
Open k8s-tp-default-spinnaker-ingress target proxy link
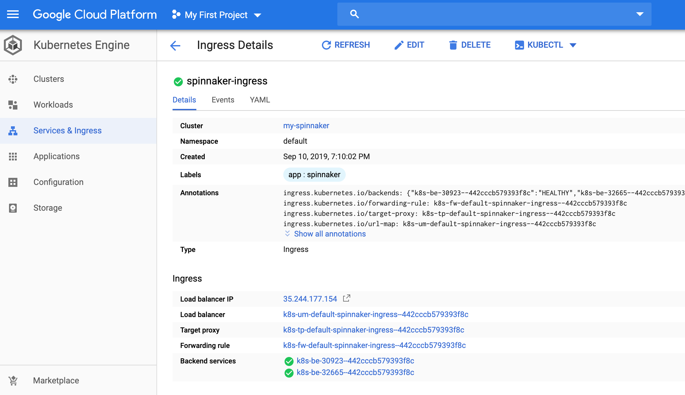[374, 330]
